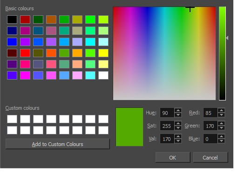Increment the Red value
Screen dimensions: 238x173
(x=221, y=111)
